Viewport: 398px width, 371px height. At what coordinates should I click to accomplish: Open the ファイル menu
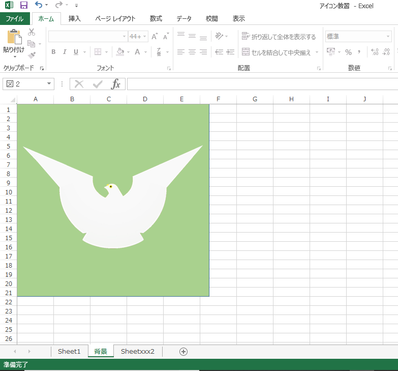(x=15, y=18)
